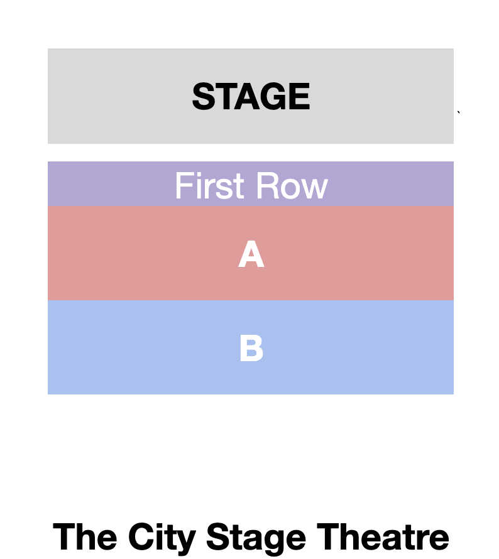Click the white letter A label
The width and height of the screenshot is (499, 559).
point(251,256)
